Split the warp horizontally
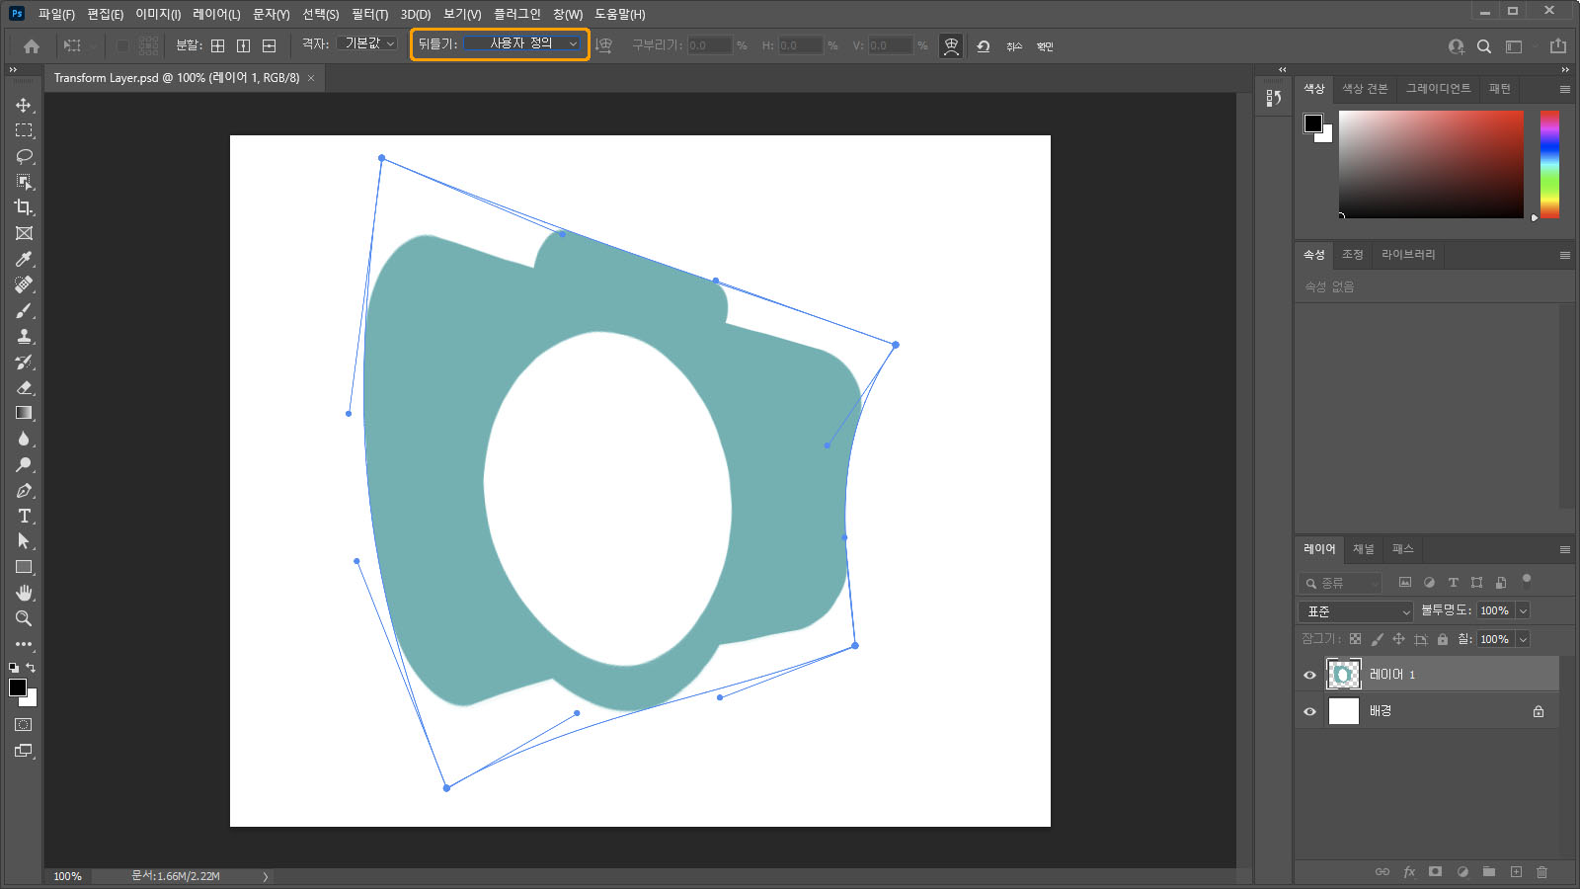The image size is (1580, 889). (269, 45)
